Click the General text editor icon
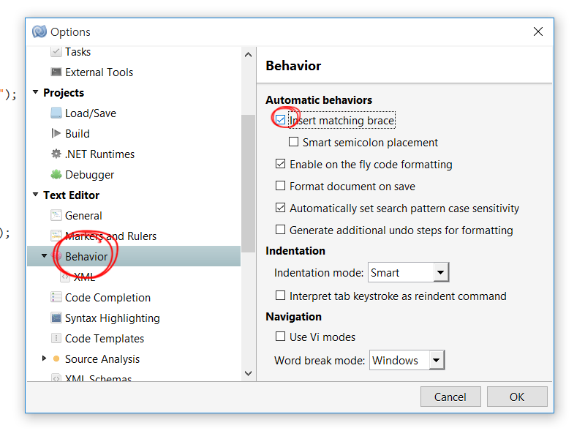Viewport: 585px width, 439px height. tap(56, 215)
